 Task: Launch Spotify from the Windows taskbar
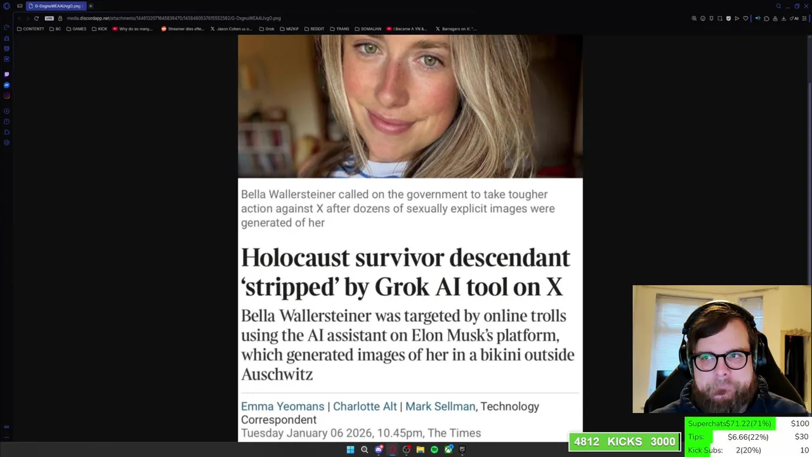pos(434,449)
